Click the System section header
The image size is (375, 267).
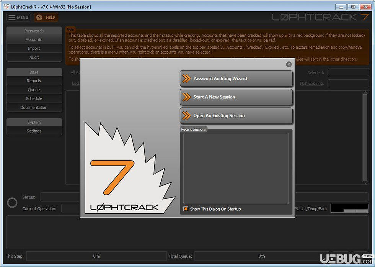pyautogui.click(x=34, y=122)
